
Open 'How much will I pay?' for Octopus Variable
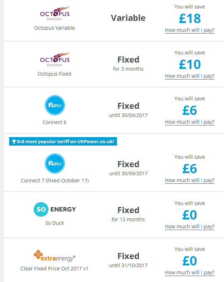coord(189,30)
